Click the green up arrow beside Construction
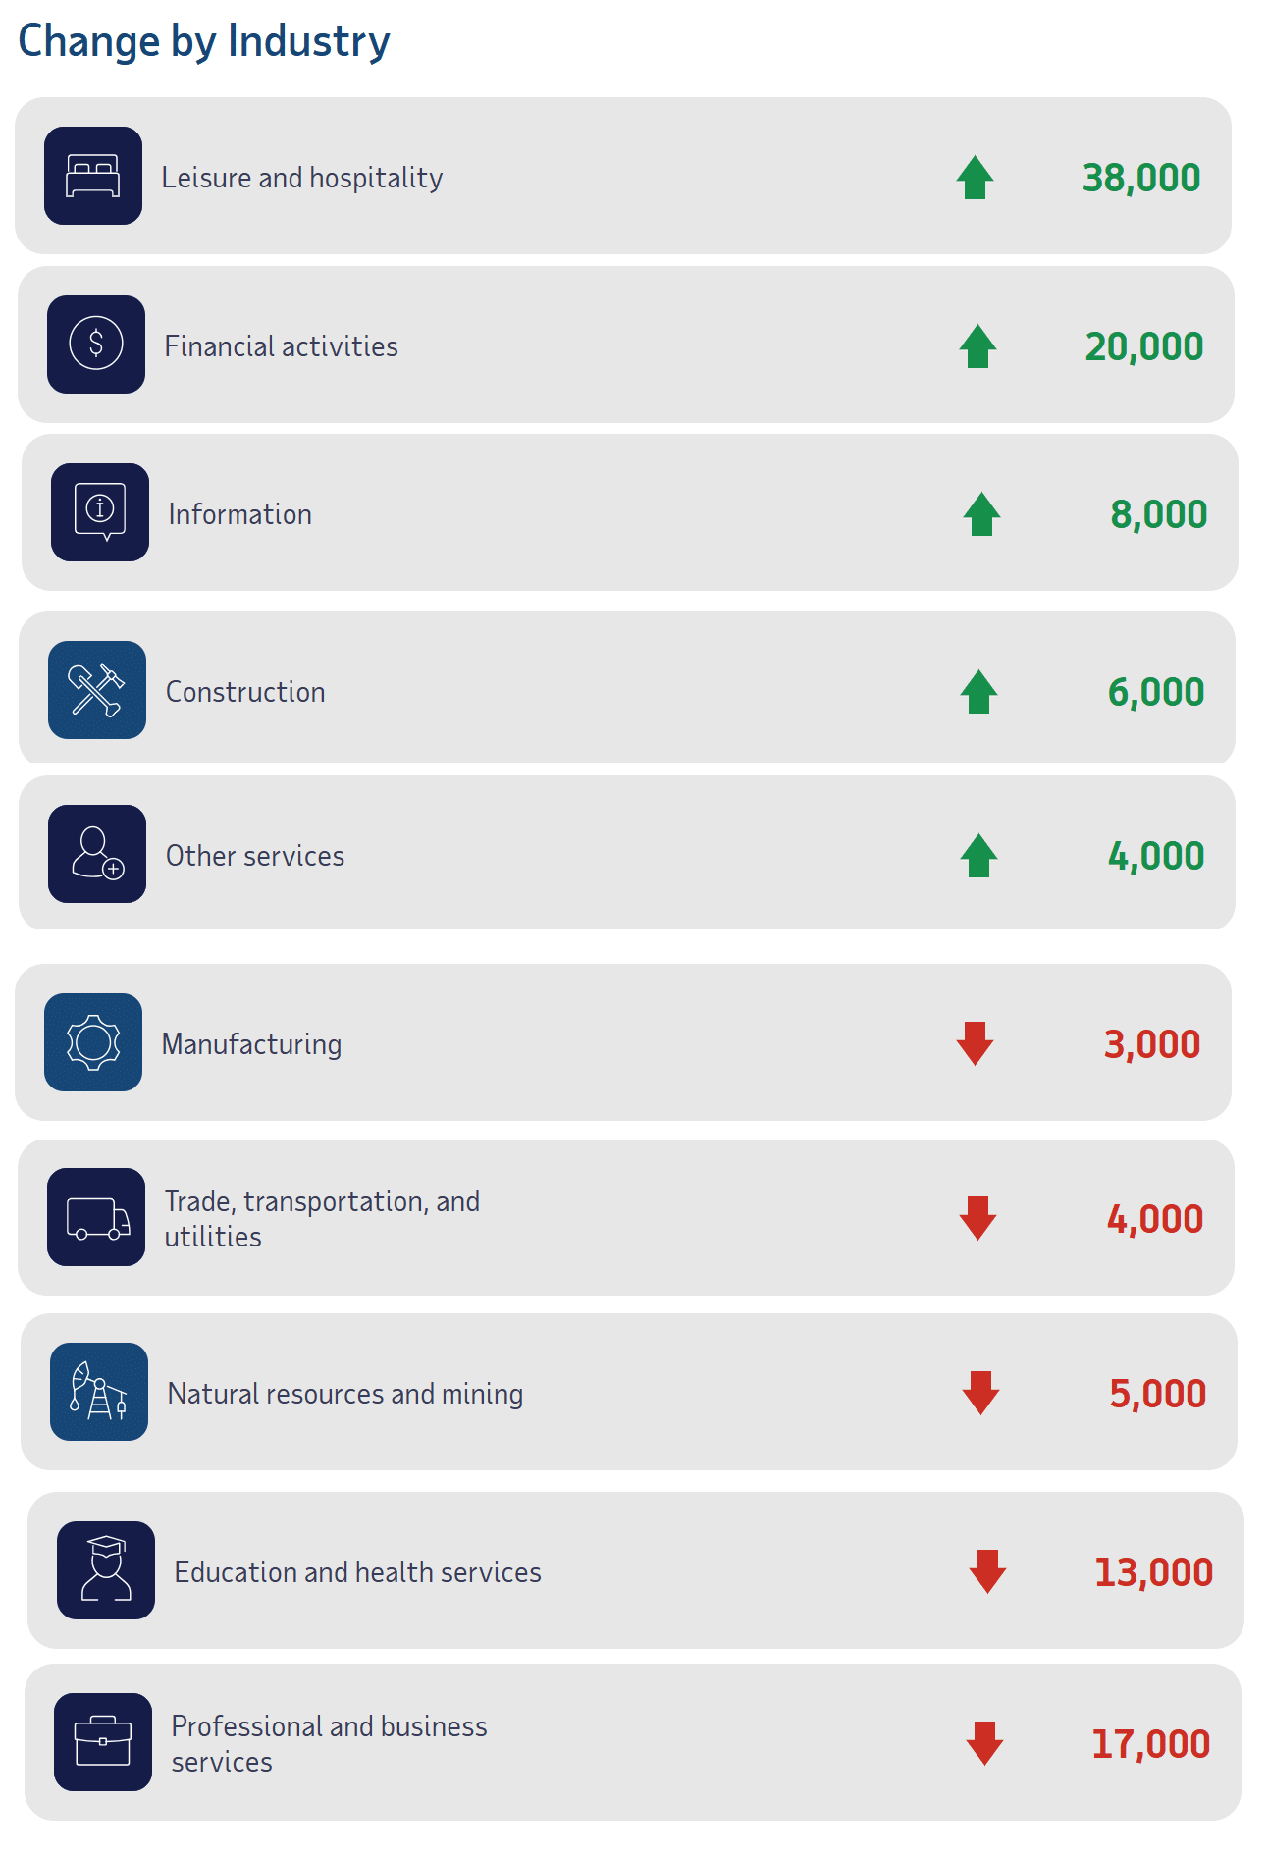 [979, 692]
